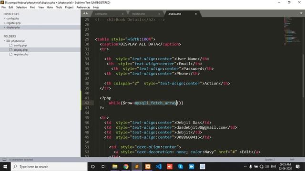Go to previous tab with left arrow
This screenshot has height=171, width=305.
84,13
